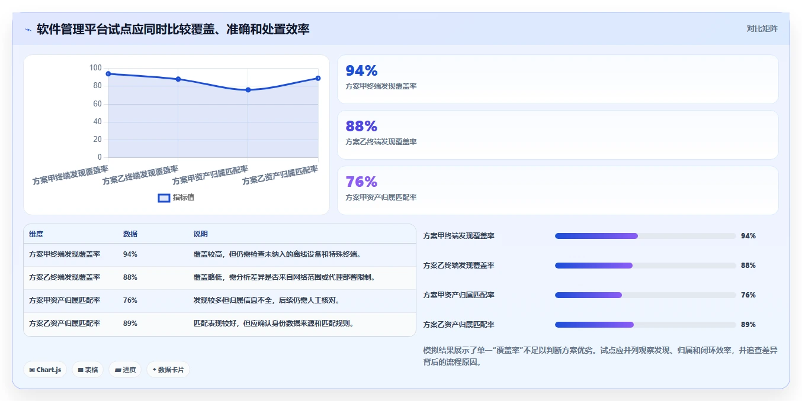
Task: Click chart point for 方案甲终端发现覆盖率
Action: click(x=108, y=74)
